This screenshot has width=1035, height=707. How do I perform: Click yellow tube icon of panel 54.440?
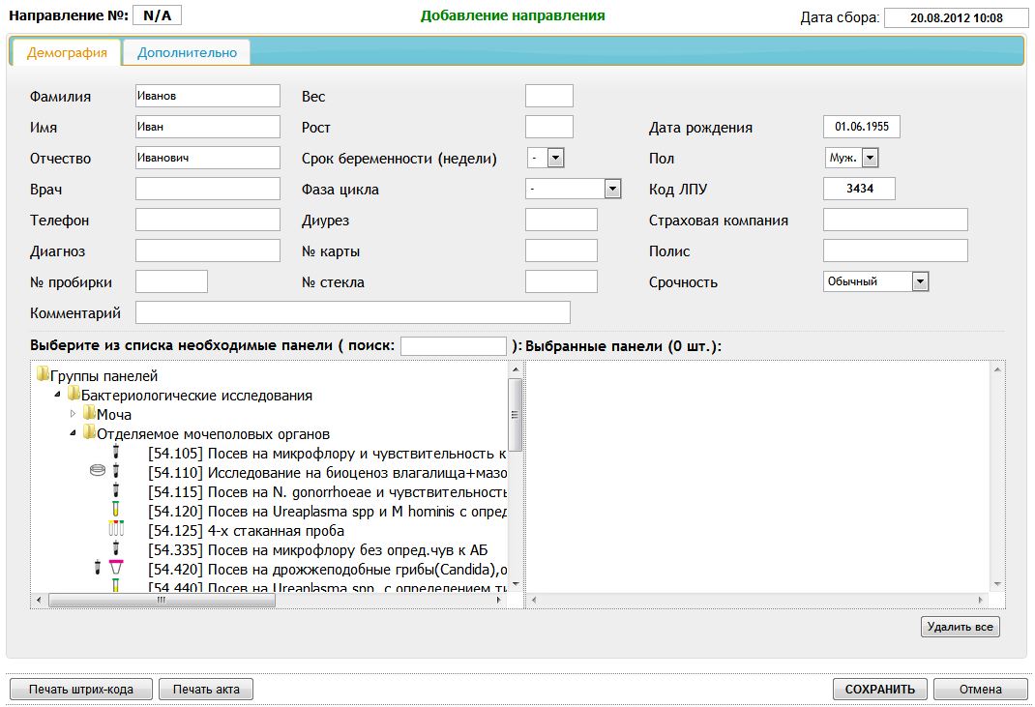coord(115,585)
